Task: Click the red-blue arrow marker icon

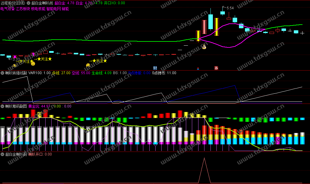Action: [x=198, y=68]
